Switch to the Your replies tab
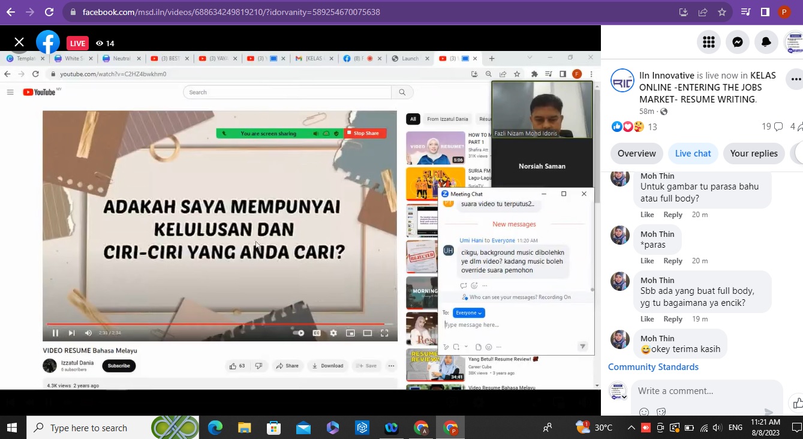Image resolution: width=803 pixels, height=439 pixels. click(x=753, y=154)
